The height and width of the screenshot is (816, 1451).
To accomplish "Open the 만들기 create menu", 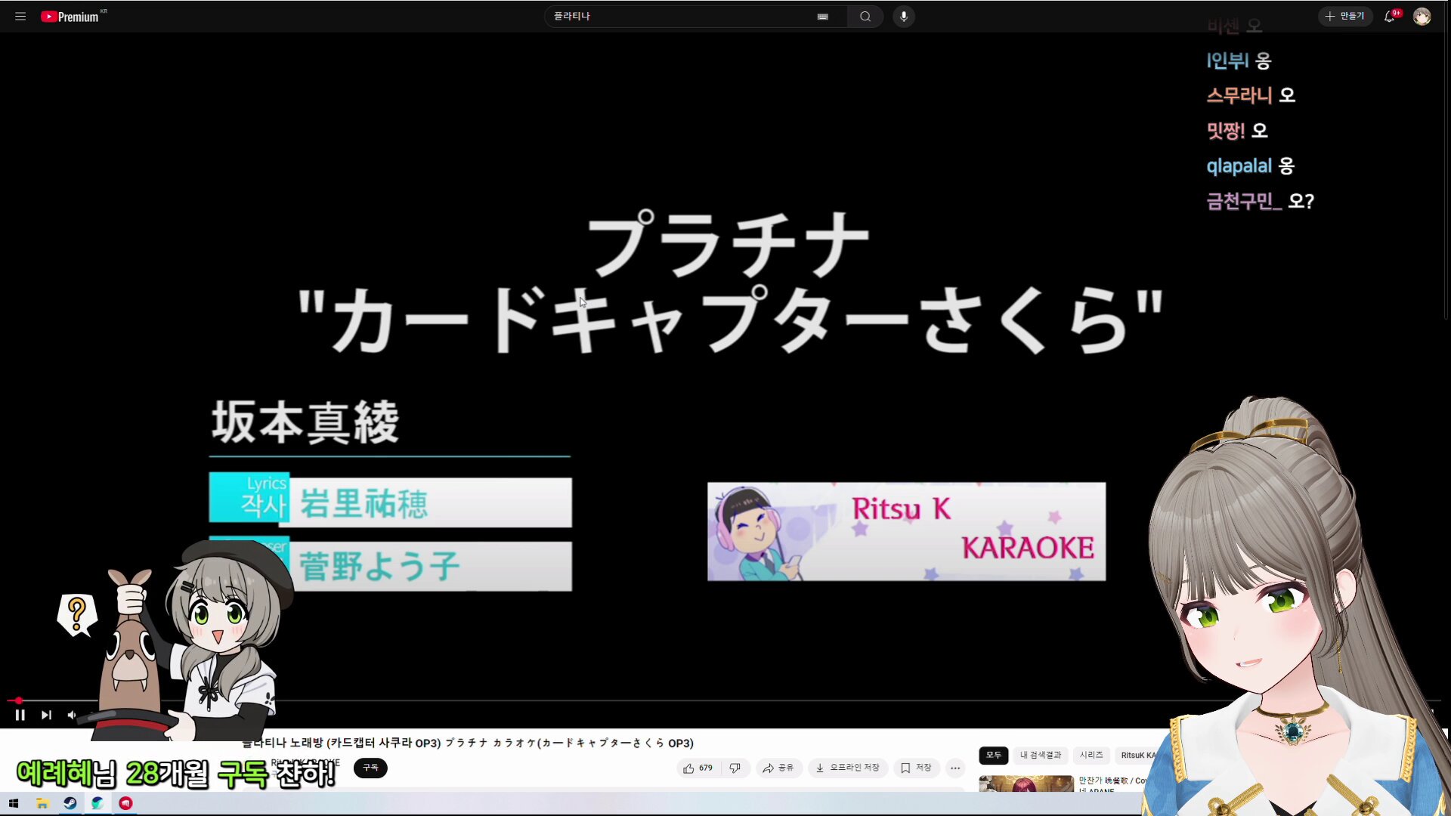I will click(x=1344, y=16).
